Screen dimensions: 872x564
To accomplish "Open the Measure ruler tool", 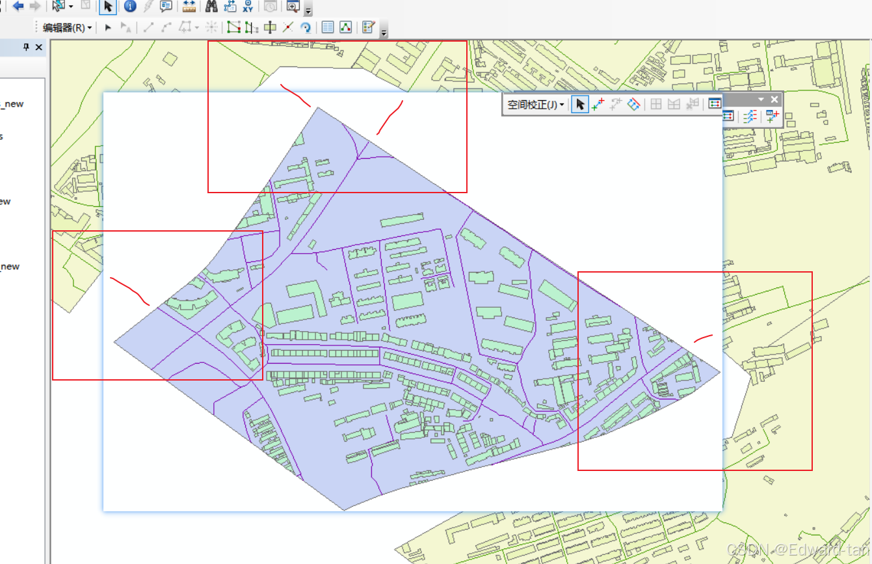I will click(x=189, y=7).
